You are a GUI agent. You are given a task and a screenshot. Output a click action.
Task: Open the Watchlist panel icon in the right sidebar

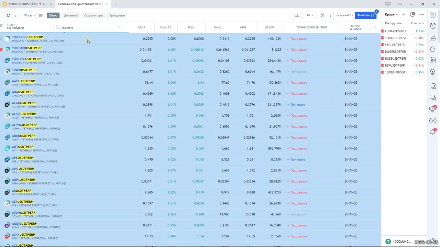tap(433, 14)
